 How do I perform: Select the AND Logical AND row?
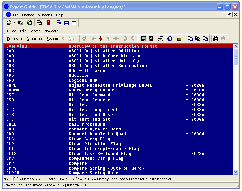(x=118, y=80)
